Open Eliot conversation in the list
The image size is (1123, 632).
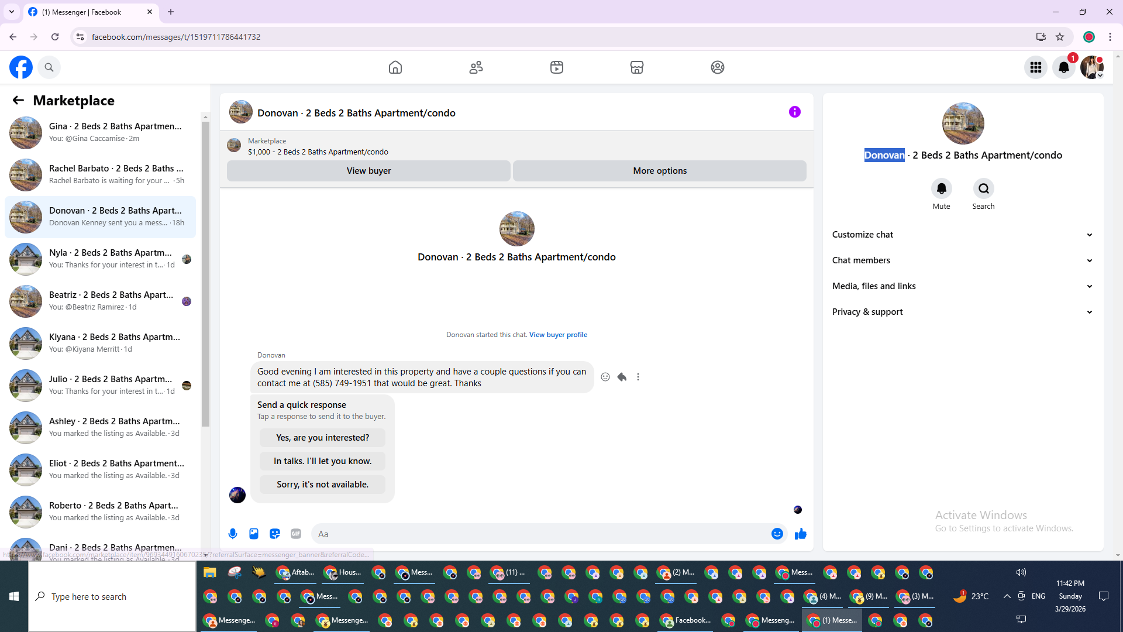click(x=100, y=470)
